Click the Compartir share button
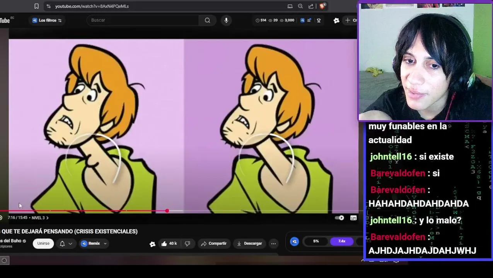Image resolution: width=493 pixels, height=278 pixels. [x=213, y=244]
